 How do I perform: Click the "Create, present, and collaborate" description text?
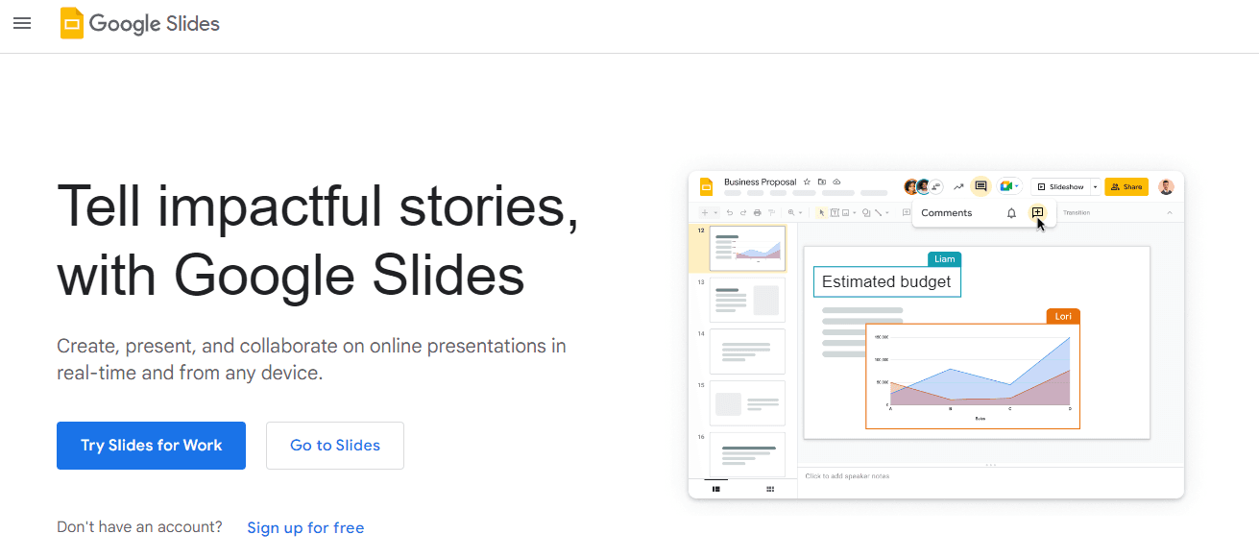(311, 359)
